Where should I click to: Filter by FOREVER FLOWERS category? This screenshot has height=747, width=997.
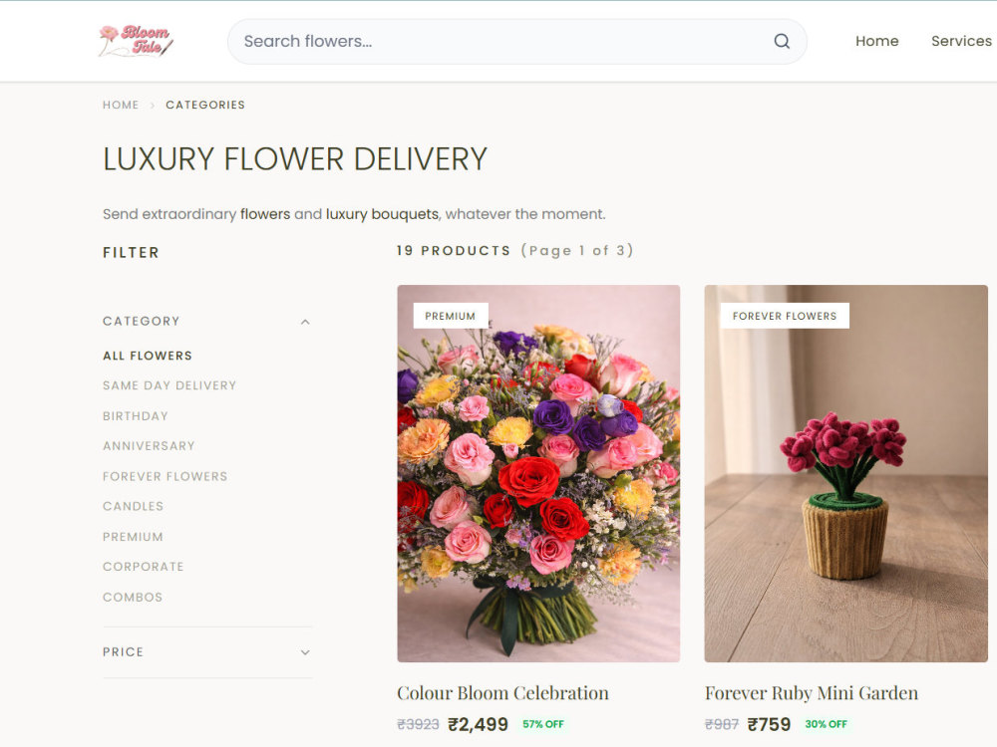coord(165,476)
